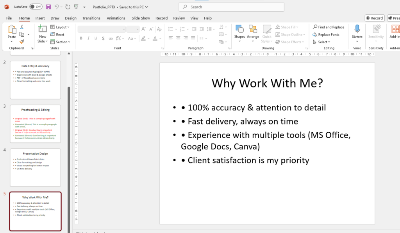This screenshot has height=233, width=400.
Task: Click the Font Color button
Action: pos(155,38)
